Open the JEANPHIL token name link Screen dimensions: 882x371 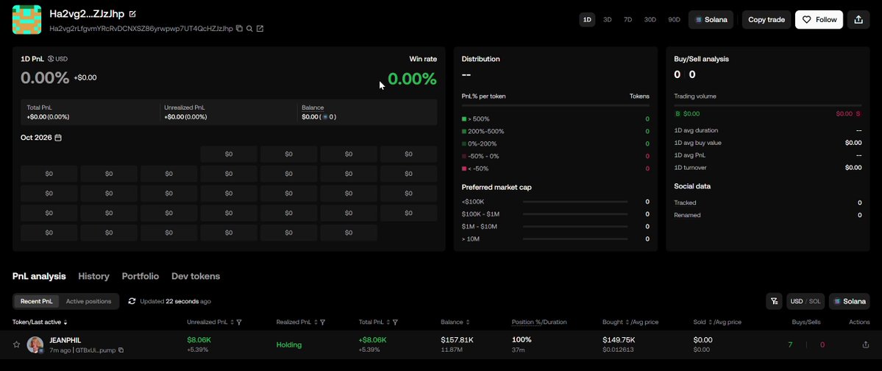[x=65, y=340]
